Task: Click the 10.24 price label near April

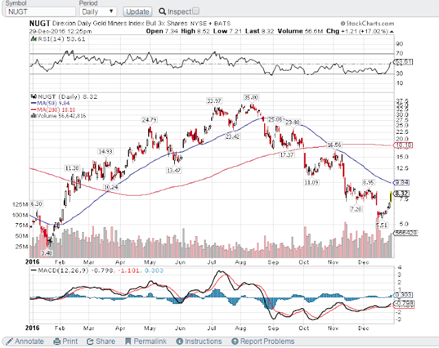Action: click(110, 187)
